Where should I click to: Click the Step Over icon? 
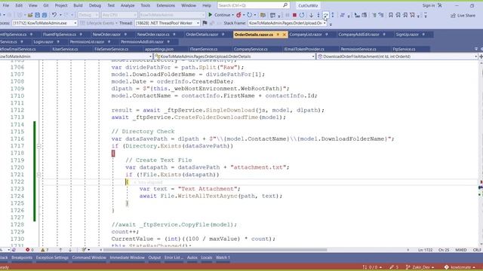click(325, 15)
